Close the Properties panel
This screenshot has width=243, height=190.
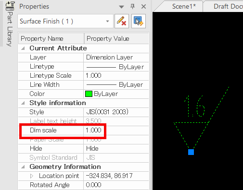(x=143, y=7)
